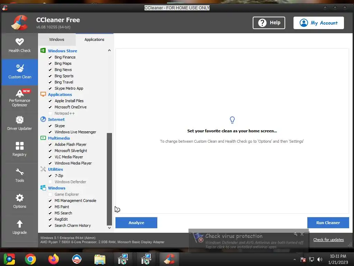
Task: Click the MS Paint entry
Action: click(x=62, y=207)
